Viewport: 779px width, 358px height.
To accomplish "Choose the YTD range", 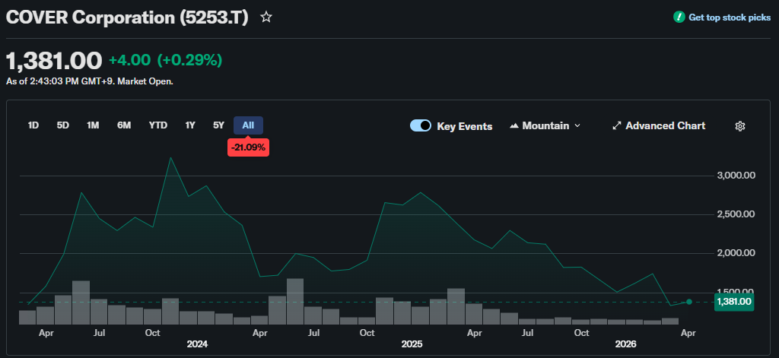I will (x=158, y=125).
